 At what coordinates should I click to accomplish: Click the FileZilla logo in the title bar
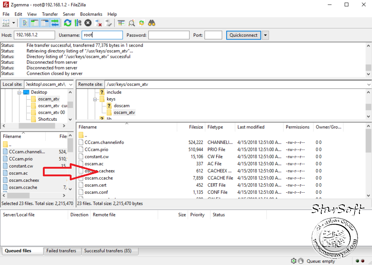6,4
